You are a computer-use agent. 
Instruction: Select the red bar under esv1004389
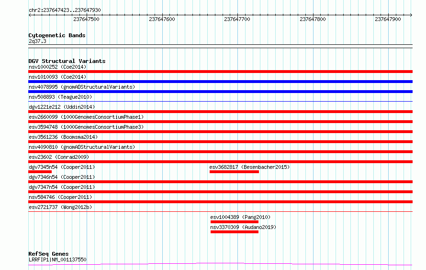235,222
